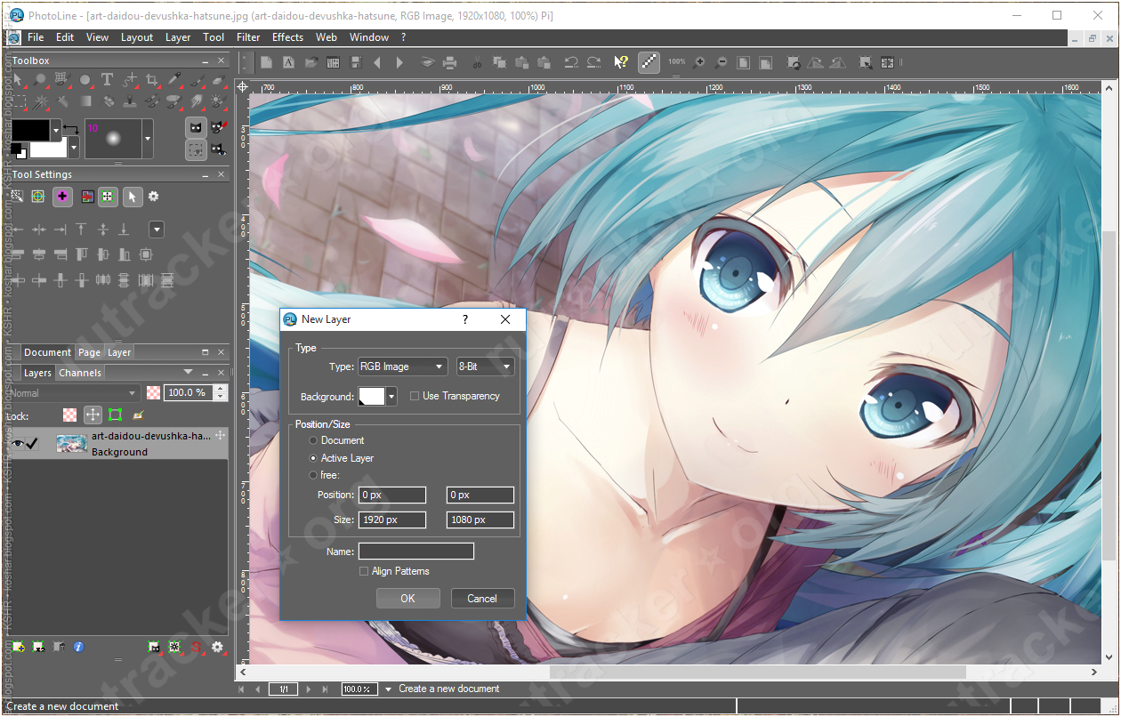Click the New document toolbar icon

tap(266, 62)
